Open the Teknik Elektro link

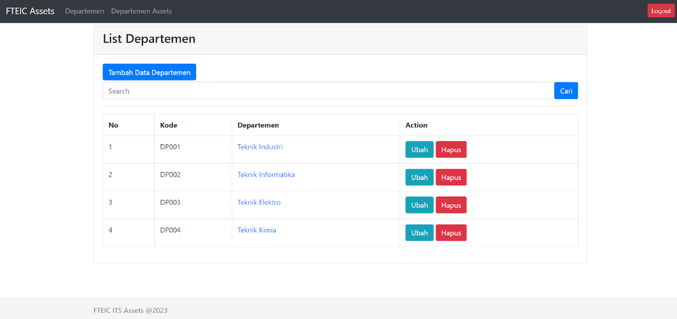point(259,202)
